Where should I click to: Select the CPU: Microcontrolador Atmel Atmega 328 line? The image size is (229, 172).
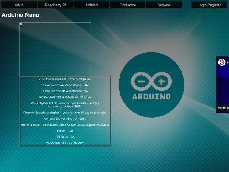(x=65, y=79)
